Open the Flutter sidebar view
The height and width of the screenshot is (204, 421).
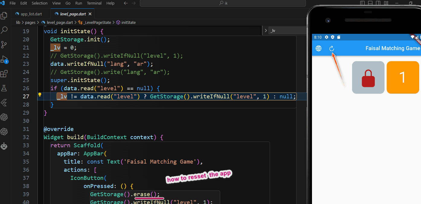click(x=4, y=103)
